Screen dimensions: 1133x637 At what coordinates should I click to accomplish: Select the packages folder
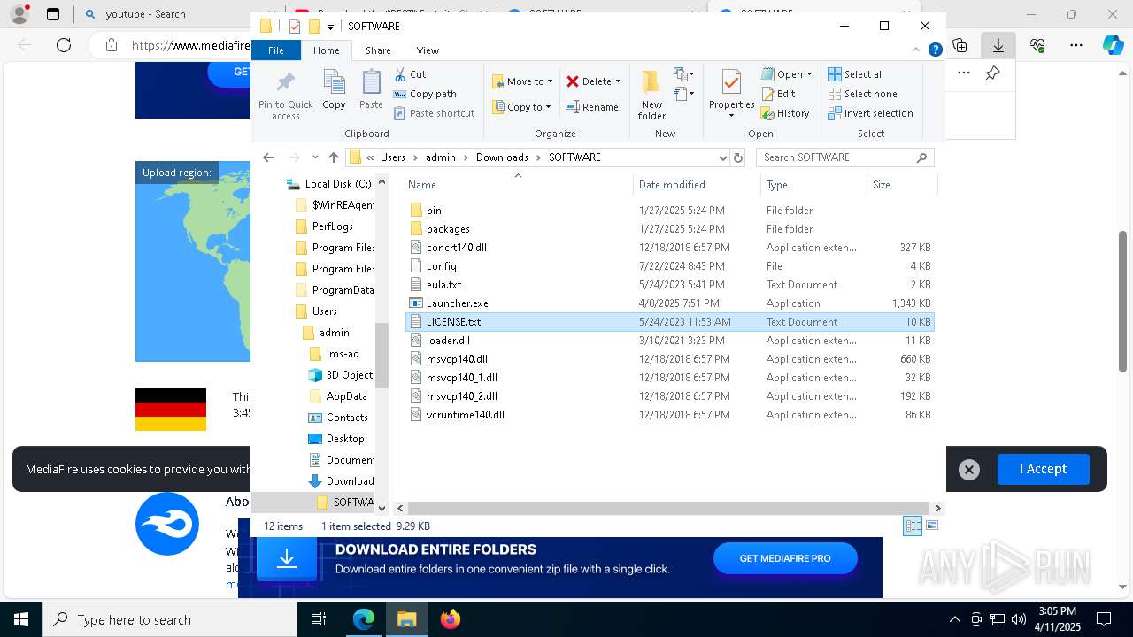(x=669, y=229)
